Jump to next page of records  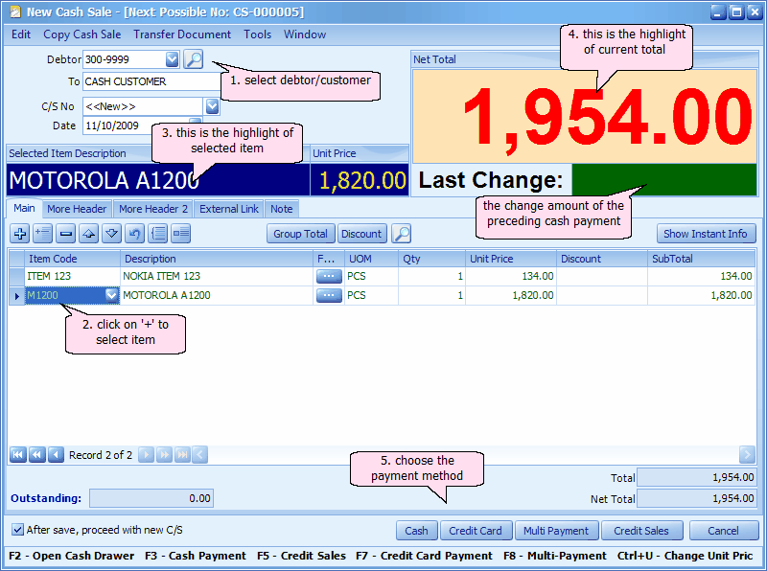pos(164,455)
